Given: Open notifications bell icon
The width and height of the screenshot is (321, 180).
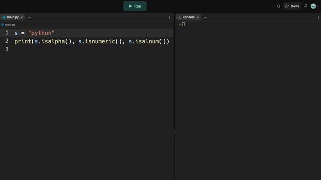Looking at the screenshot, I should click(x=306, y=6).
